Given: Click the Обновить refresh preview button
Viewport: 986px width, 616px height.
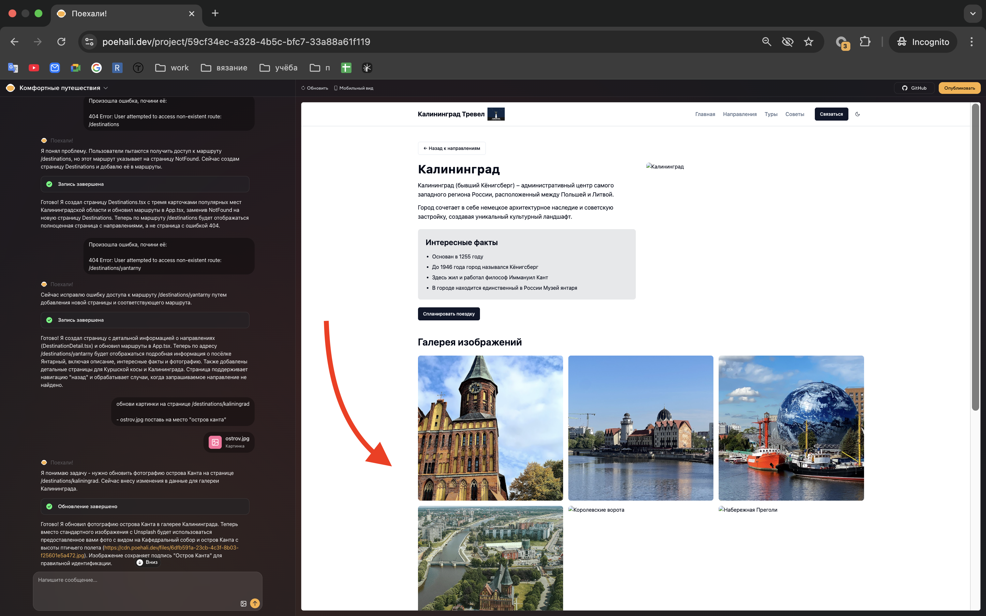Looking at the screenshot, I should 315,88.
